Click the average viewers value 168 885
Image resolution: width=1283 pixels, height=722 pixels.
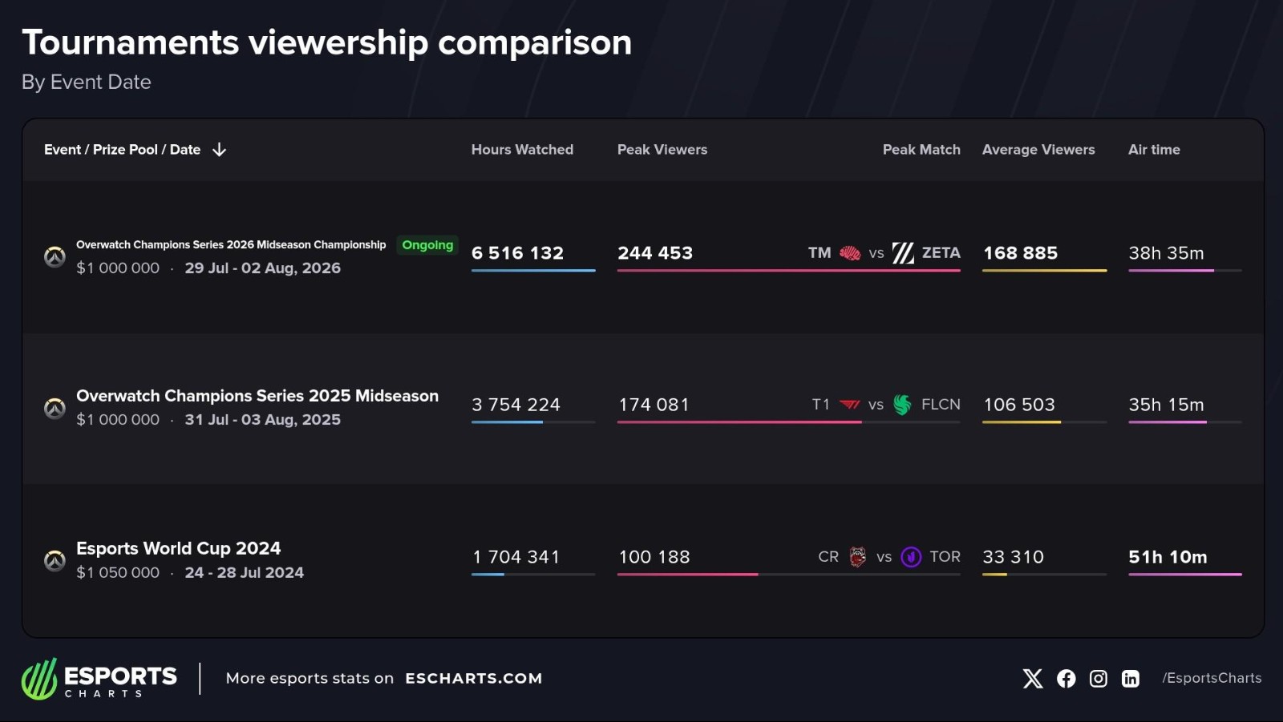tap(1021, 253)
